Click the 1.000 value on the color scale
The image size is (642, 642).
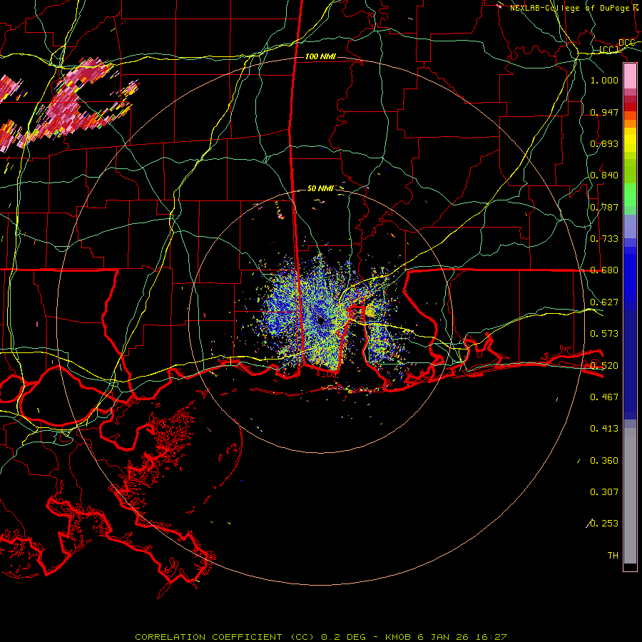coord(604,80)
